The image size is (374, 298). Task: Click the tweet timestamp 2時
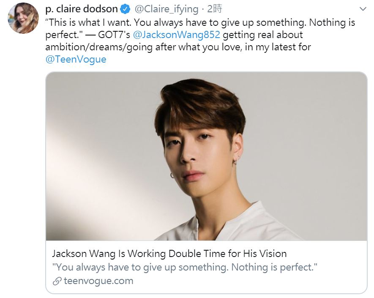[214, 9]
